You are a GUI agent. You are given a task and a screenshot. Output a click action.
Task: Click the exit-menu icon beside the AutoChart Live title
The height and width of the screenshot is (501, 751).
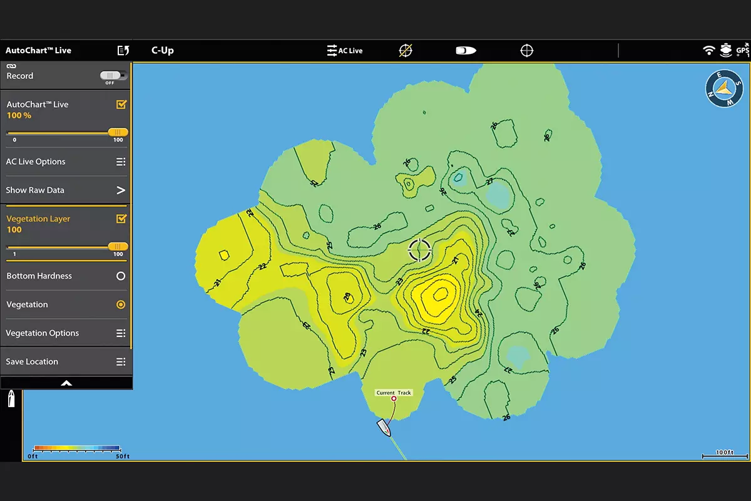point(123,51)
